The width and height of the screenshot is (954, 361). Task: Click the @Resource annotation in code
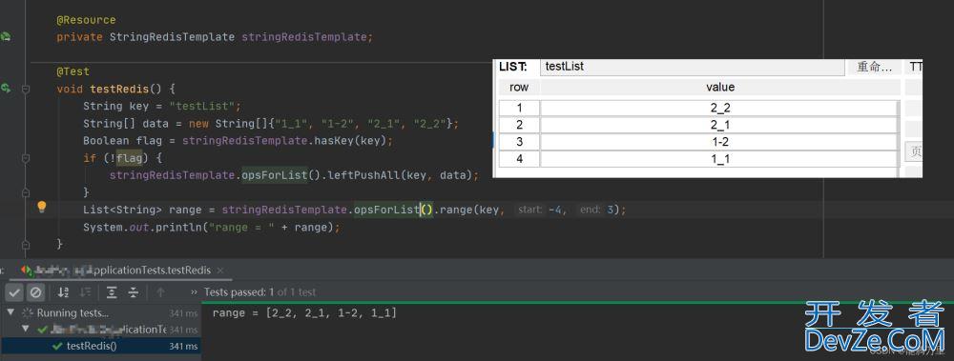tap(86, 20)
